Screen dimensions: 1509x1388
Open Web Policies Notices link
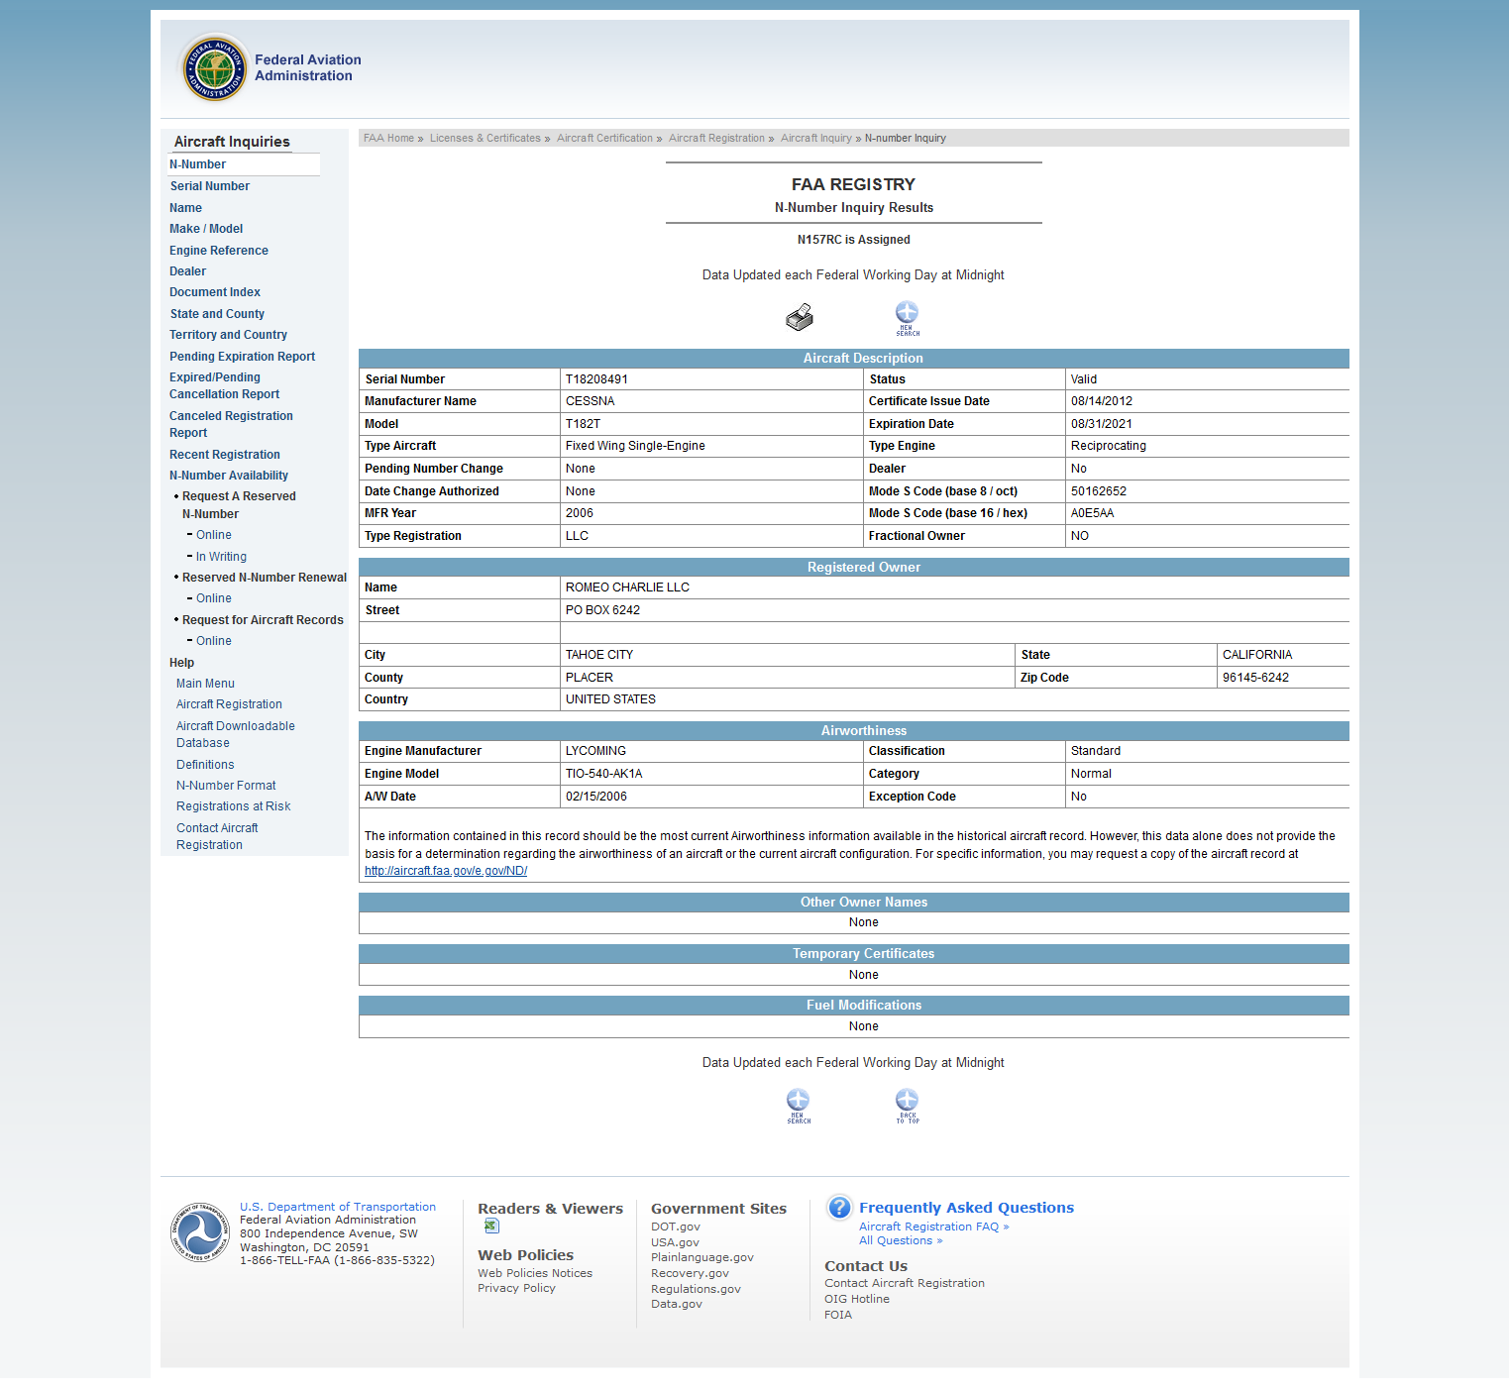click(x=535, y=1273)
